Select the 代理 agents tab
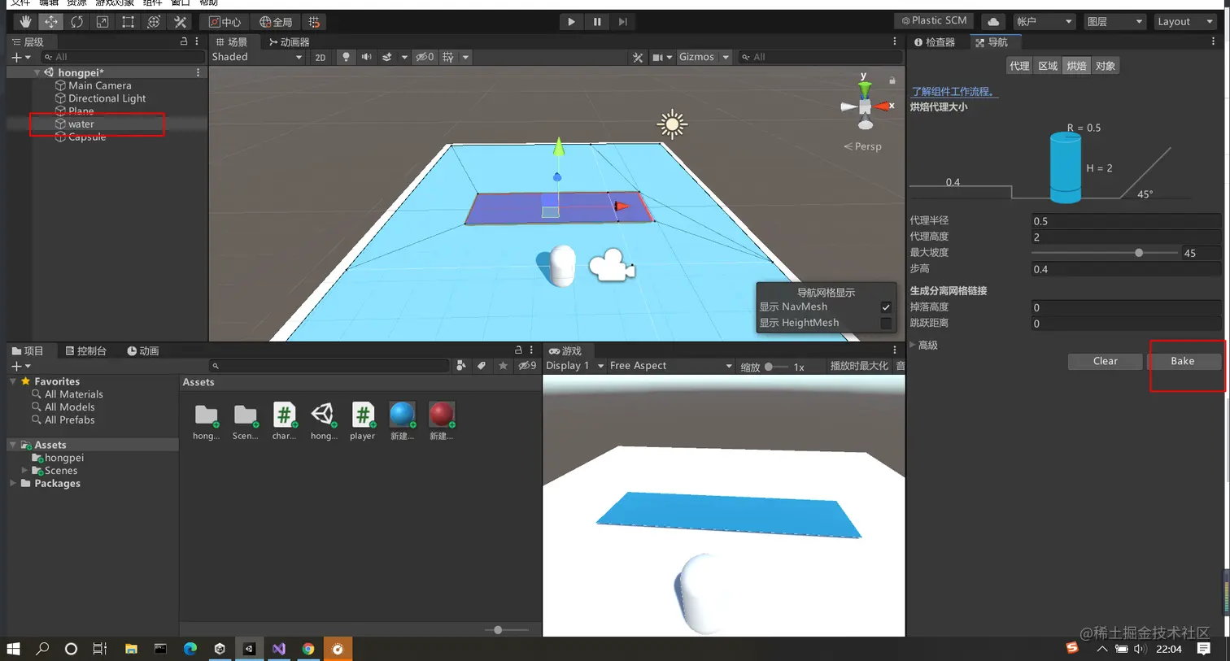Viewport: 1230px width, 661px height. pyautogui.click(x=1019, y=66)
